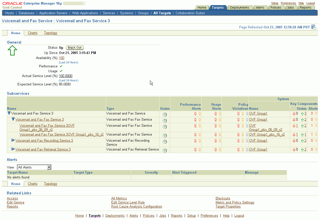Viewport: 320px width, 220px height.
Task: Click the Oracle Enterprise Manager logo
Action: [12, 4]
